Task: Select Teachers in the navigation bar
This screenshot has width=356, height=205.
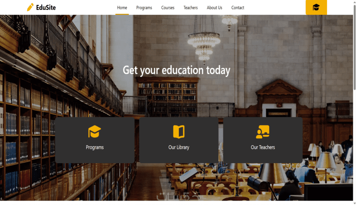Action: pyautogui.click(x=190, y=8)
